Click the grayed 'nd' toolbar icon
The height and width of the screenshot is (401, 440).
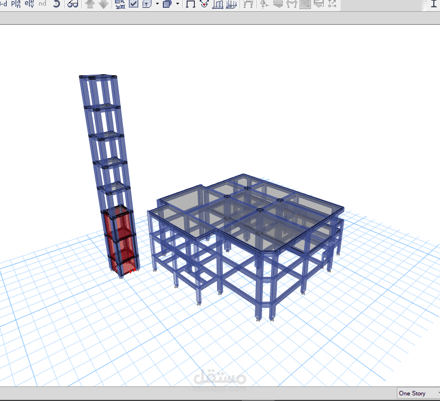point(43,3)
